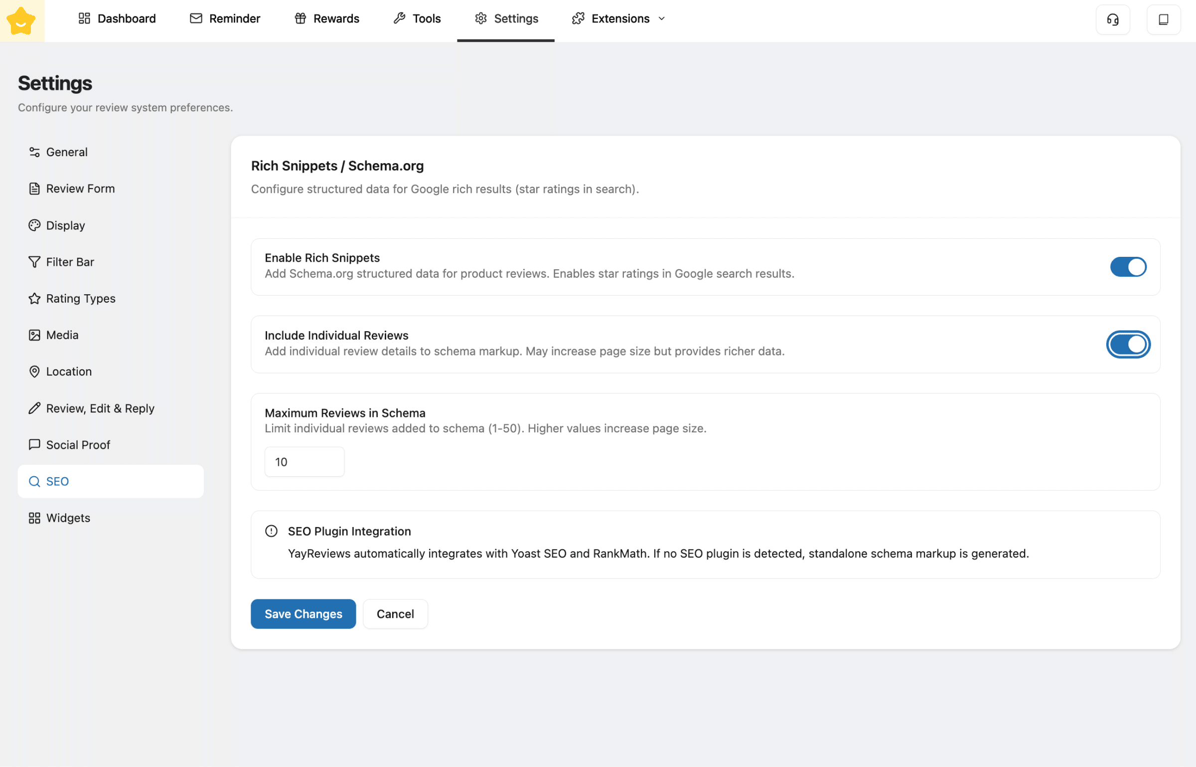Click the Widgets grid icon
The image size is (1196, 767).
point(34,518)
